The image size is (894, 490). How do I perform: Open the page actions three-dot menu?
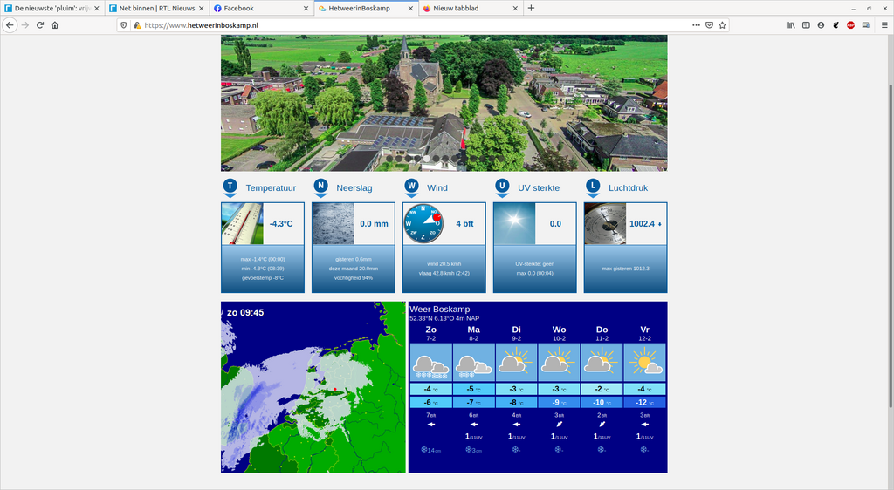tap(696, 25)
